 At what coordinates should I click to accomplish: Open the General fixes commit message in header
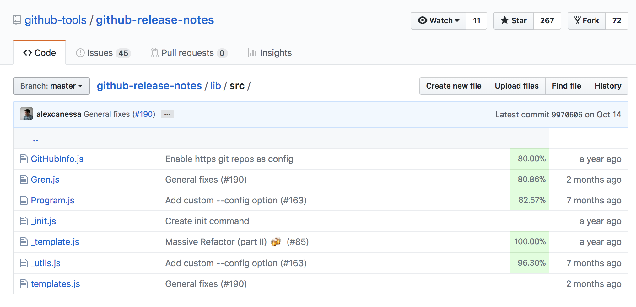tap(106, 114)
